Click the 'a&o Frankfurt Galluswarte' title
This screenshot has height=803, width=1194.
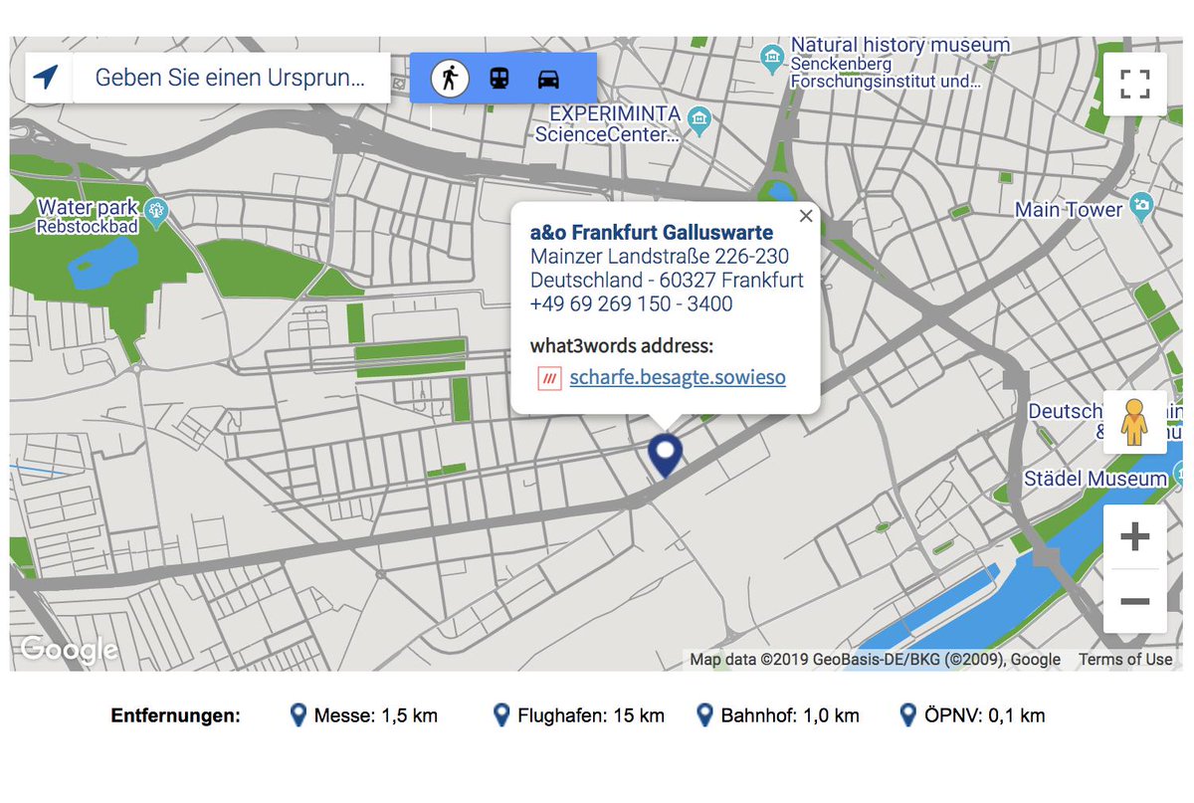[652, 234]
